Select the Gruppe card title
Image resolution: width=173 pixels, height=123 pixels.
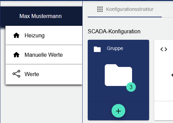(x=115, y=48)
